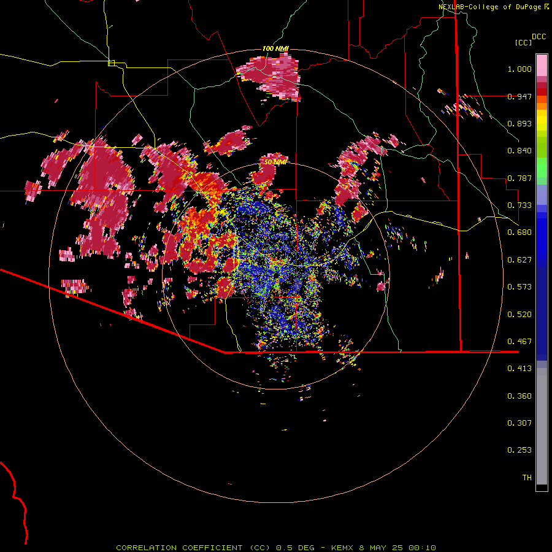Click the 100 NMI range ring label
This screenshot has height=552, width=552.
(x=275, y=48)
